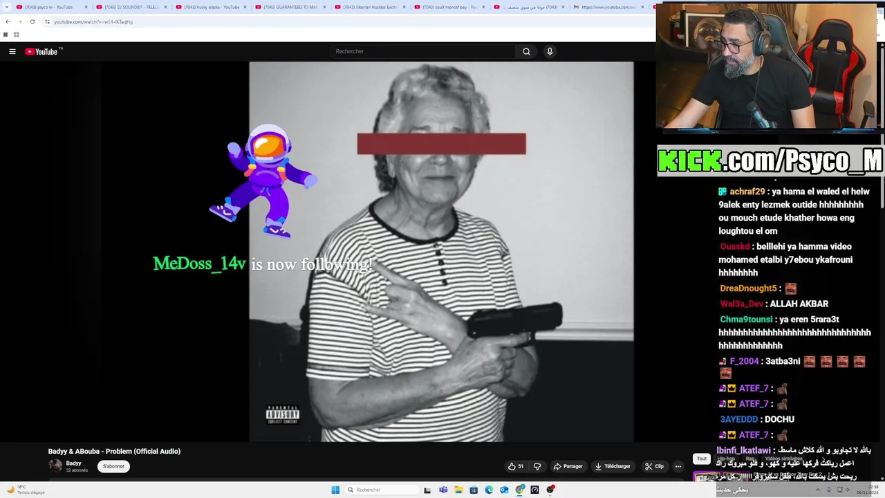
Task: Click chat username 'Ousskd'
Action: pyautogui.click(x=734, y=246)
